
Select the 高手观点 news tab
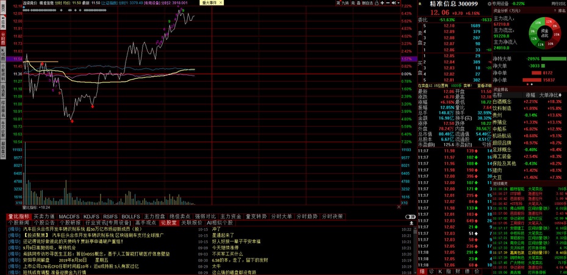145,223
